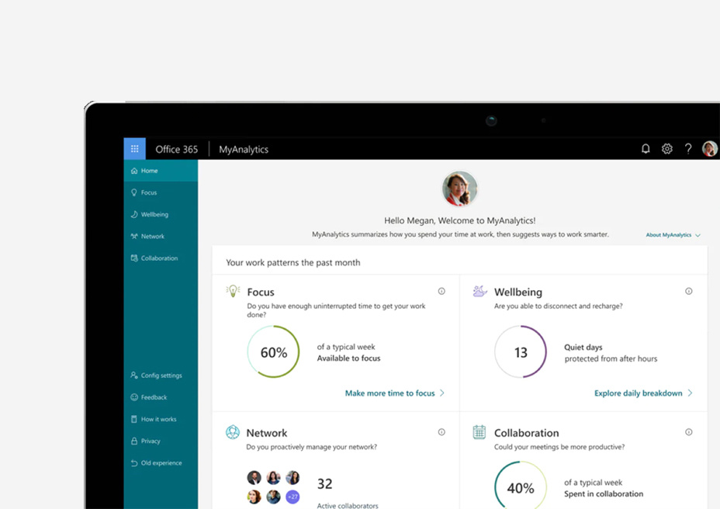Open Network page from the sidebar
The width and height of the screenshot is (720, 509).
click(152, 237)
